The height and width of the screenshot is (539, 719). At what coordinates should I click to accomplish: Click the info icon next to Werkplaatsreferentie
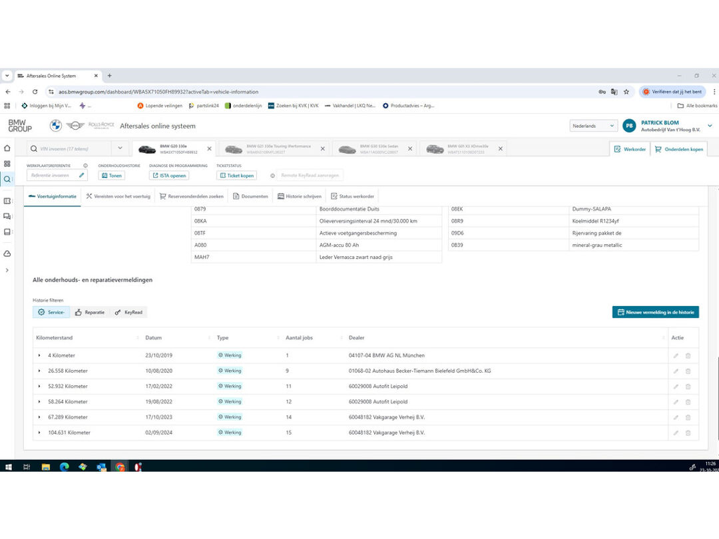(85, 166)
